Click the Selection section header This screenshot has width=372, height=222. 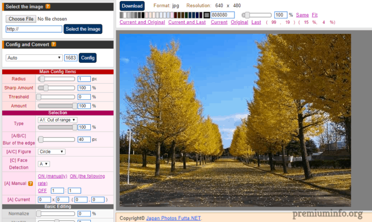[58, 113]
